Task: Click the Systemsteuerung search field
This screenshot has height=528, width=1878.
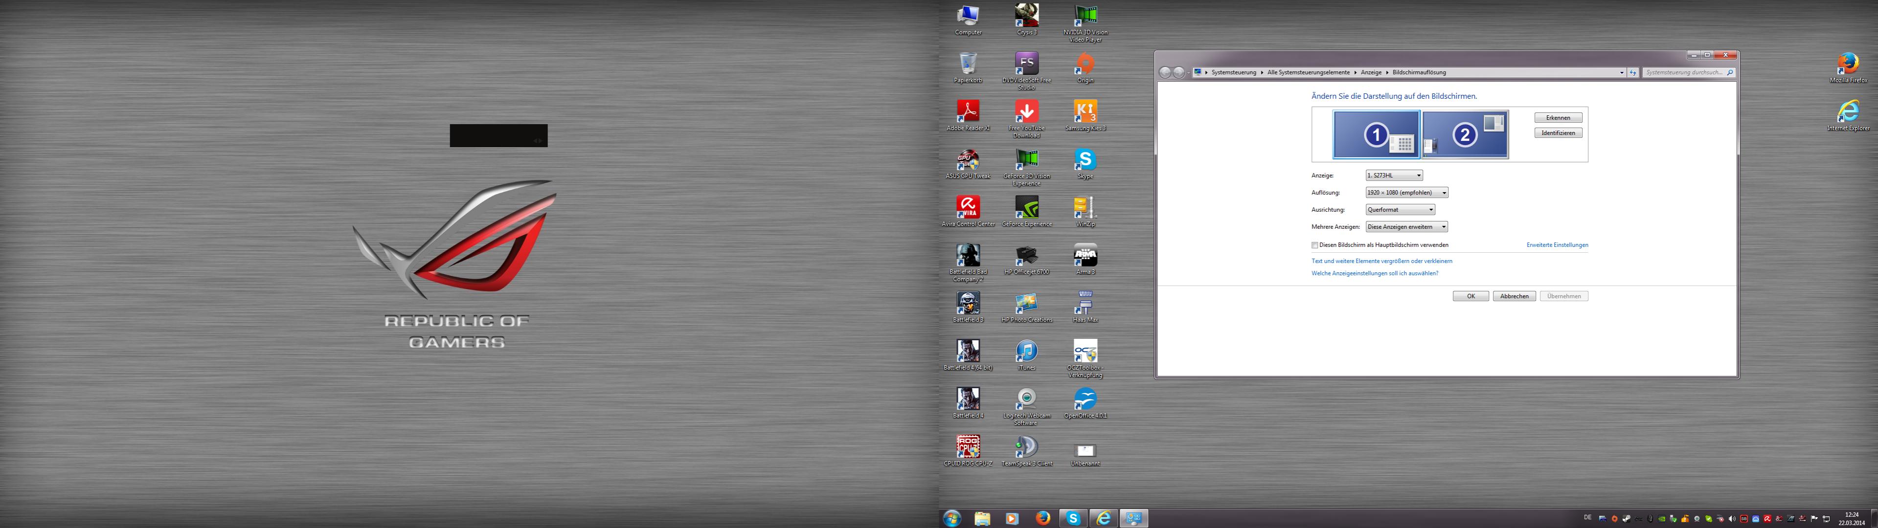Action: [1683, 73]
